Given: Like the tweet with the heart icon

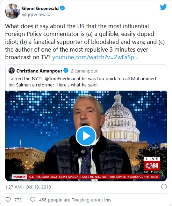Looking at the screenshot, I should tap(8, 200).
